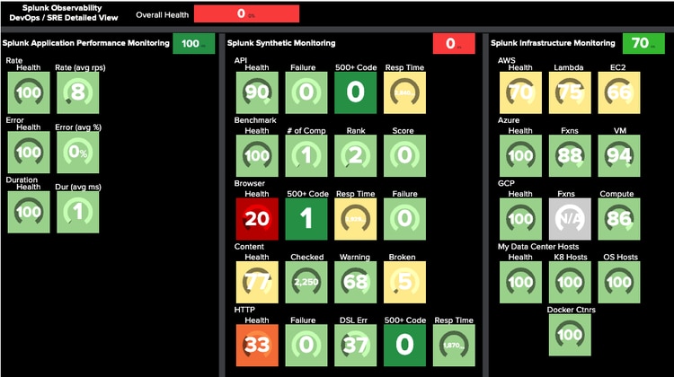Select the Duration avg ms gauge
The height and width of the screenshot is (377, 674).
[78, 213]
